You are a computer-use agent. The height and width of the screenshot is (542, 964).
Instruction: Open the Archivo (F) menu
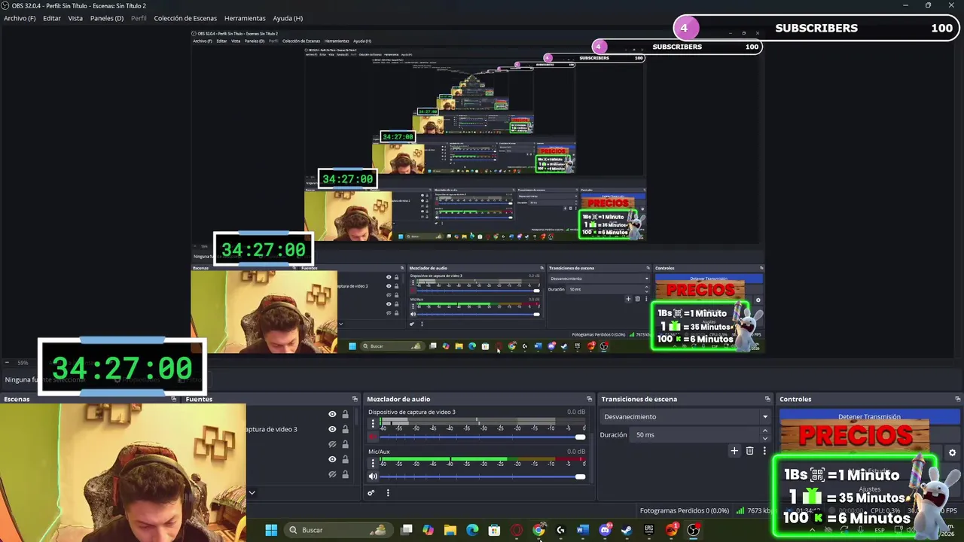20,18
